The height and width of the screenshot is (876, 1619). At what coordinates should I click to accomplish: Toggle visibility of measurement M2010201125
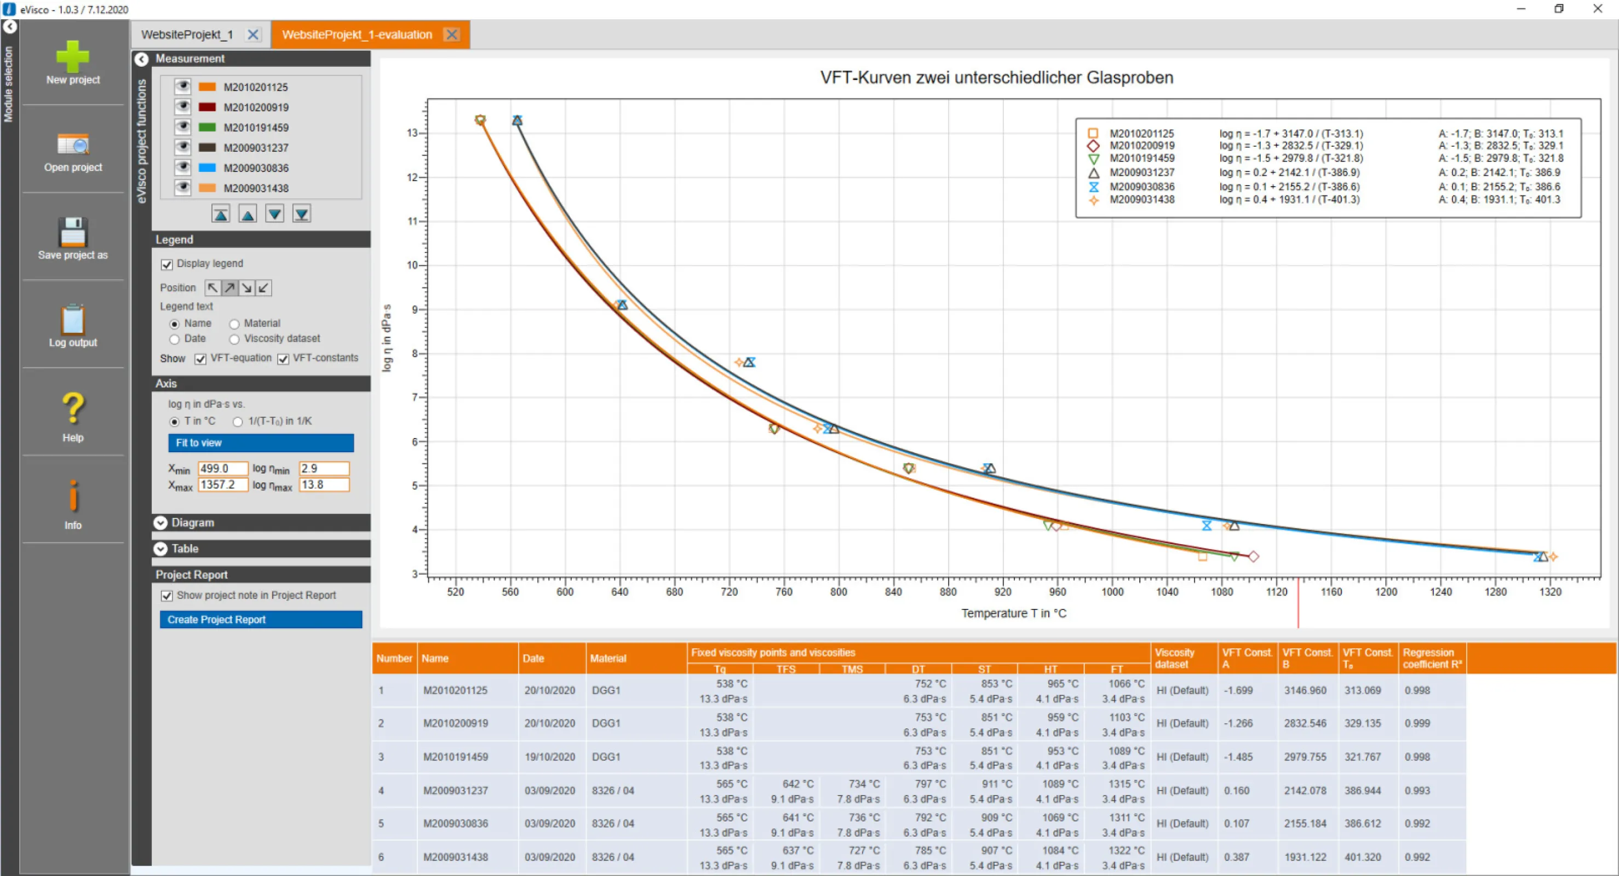[182, 87]
